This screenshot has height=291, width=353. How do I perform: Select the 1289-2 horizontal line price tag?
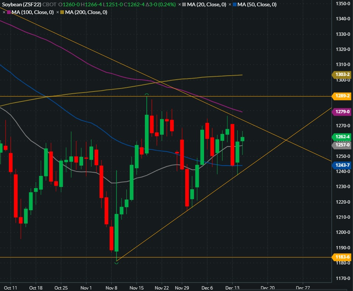341,96
